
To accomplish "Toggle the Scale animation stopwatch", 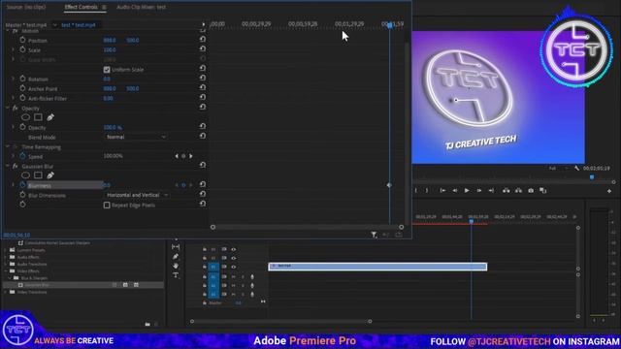I will [x=22, y=49].
